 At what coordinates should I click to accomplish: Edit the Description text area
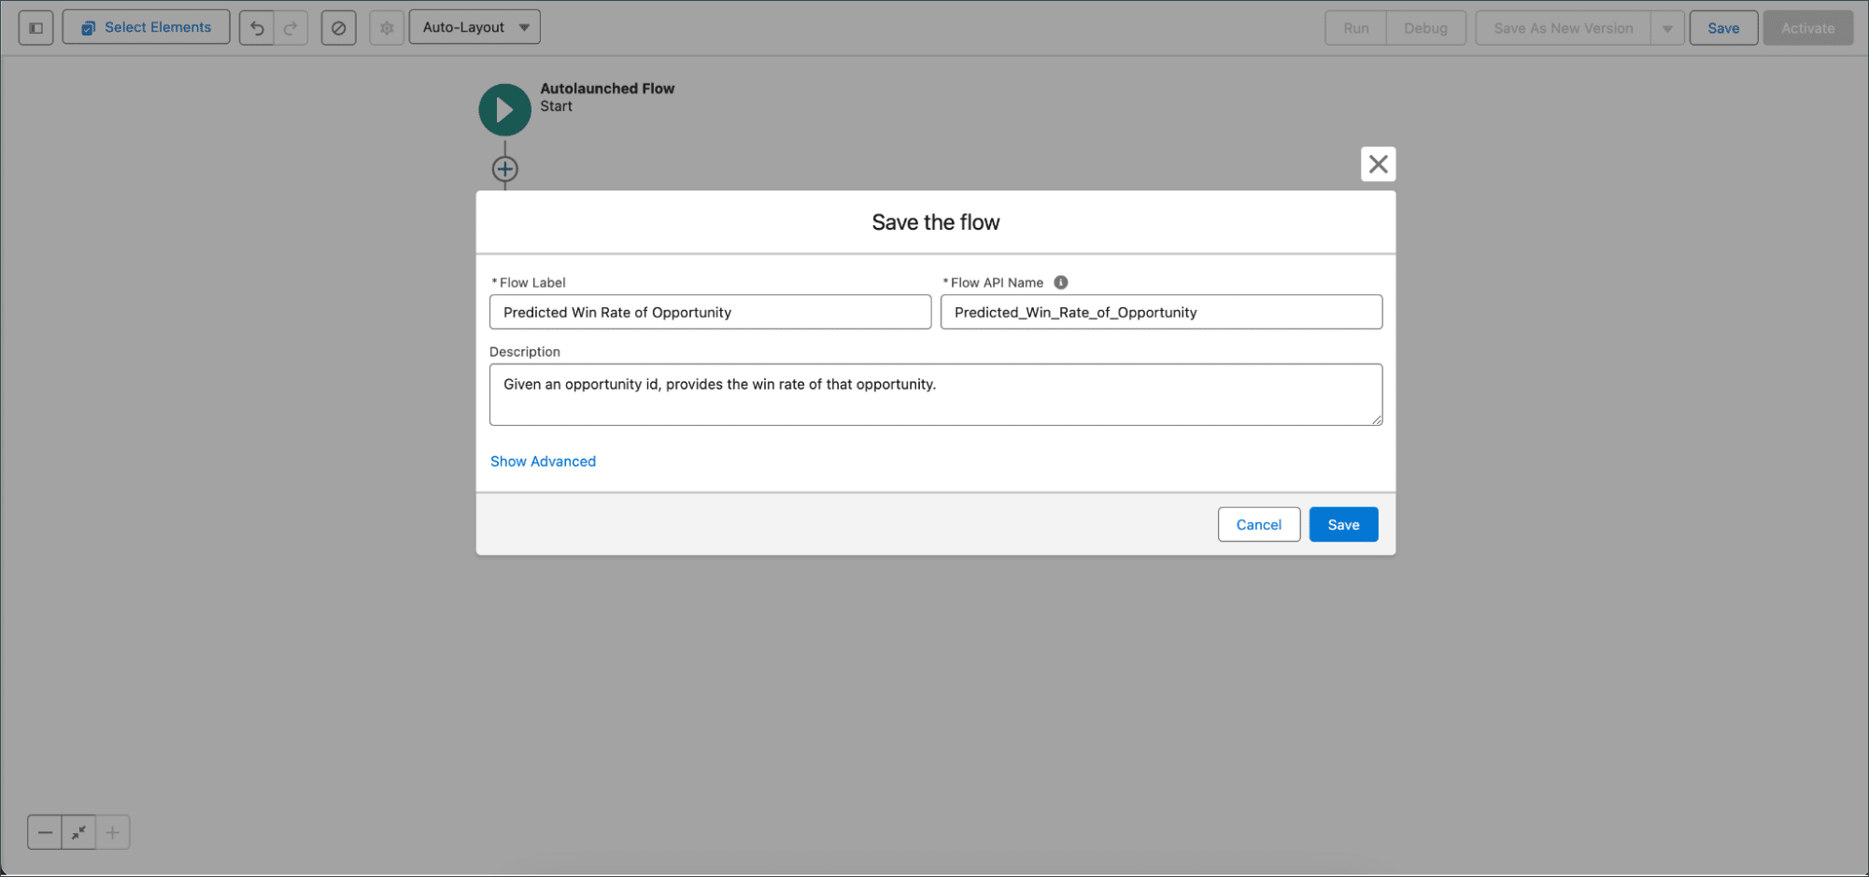(x=936, y=394)
